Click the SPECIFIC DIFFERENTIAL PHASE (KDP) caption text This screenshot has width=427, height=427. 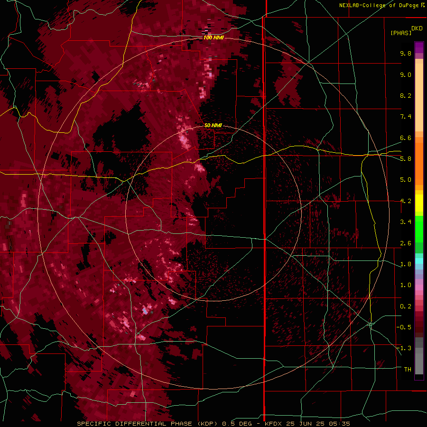[x=148, y=424]
